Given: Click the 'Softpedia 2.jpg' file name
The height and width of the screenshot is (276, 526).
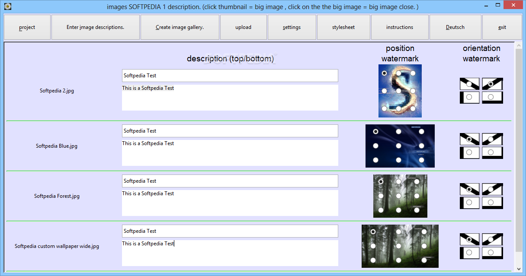Looking at the screenshot, I should [x=57, y=91].
